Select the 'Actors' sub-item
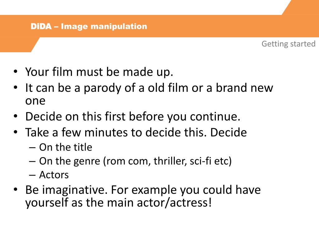Viewport: 319px width, 239px height. coord(54,175)
